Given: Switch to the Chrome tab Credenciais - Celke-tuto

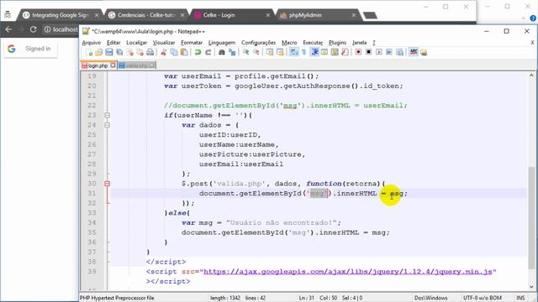Looking at the screenshot, I should coord(145,15).
